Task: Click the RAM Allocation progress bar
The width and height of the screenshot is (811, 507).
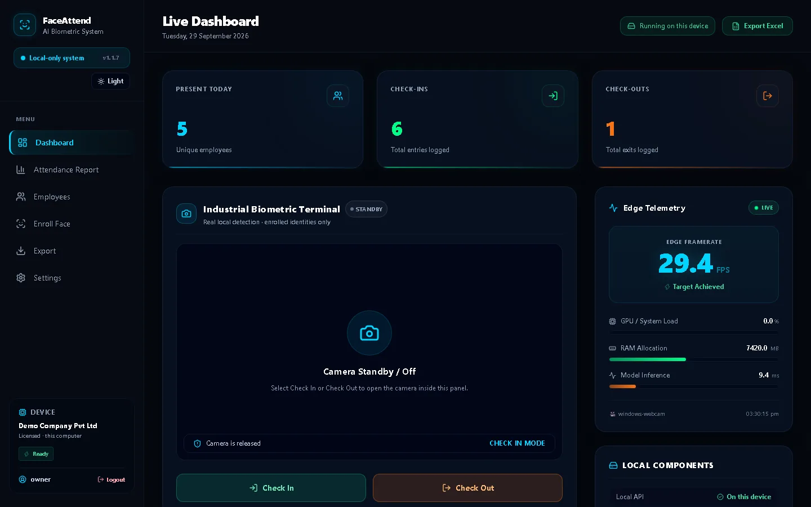Action: pyautogui.click(x=694, y=359)
